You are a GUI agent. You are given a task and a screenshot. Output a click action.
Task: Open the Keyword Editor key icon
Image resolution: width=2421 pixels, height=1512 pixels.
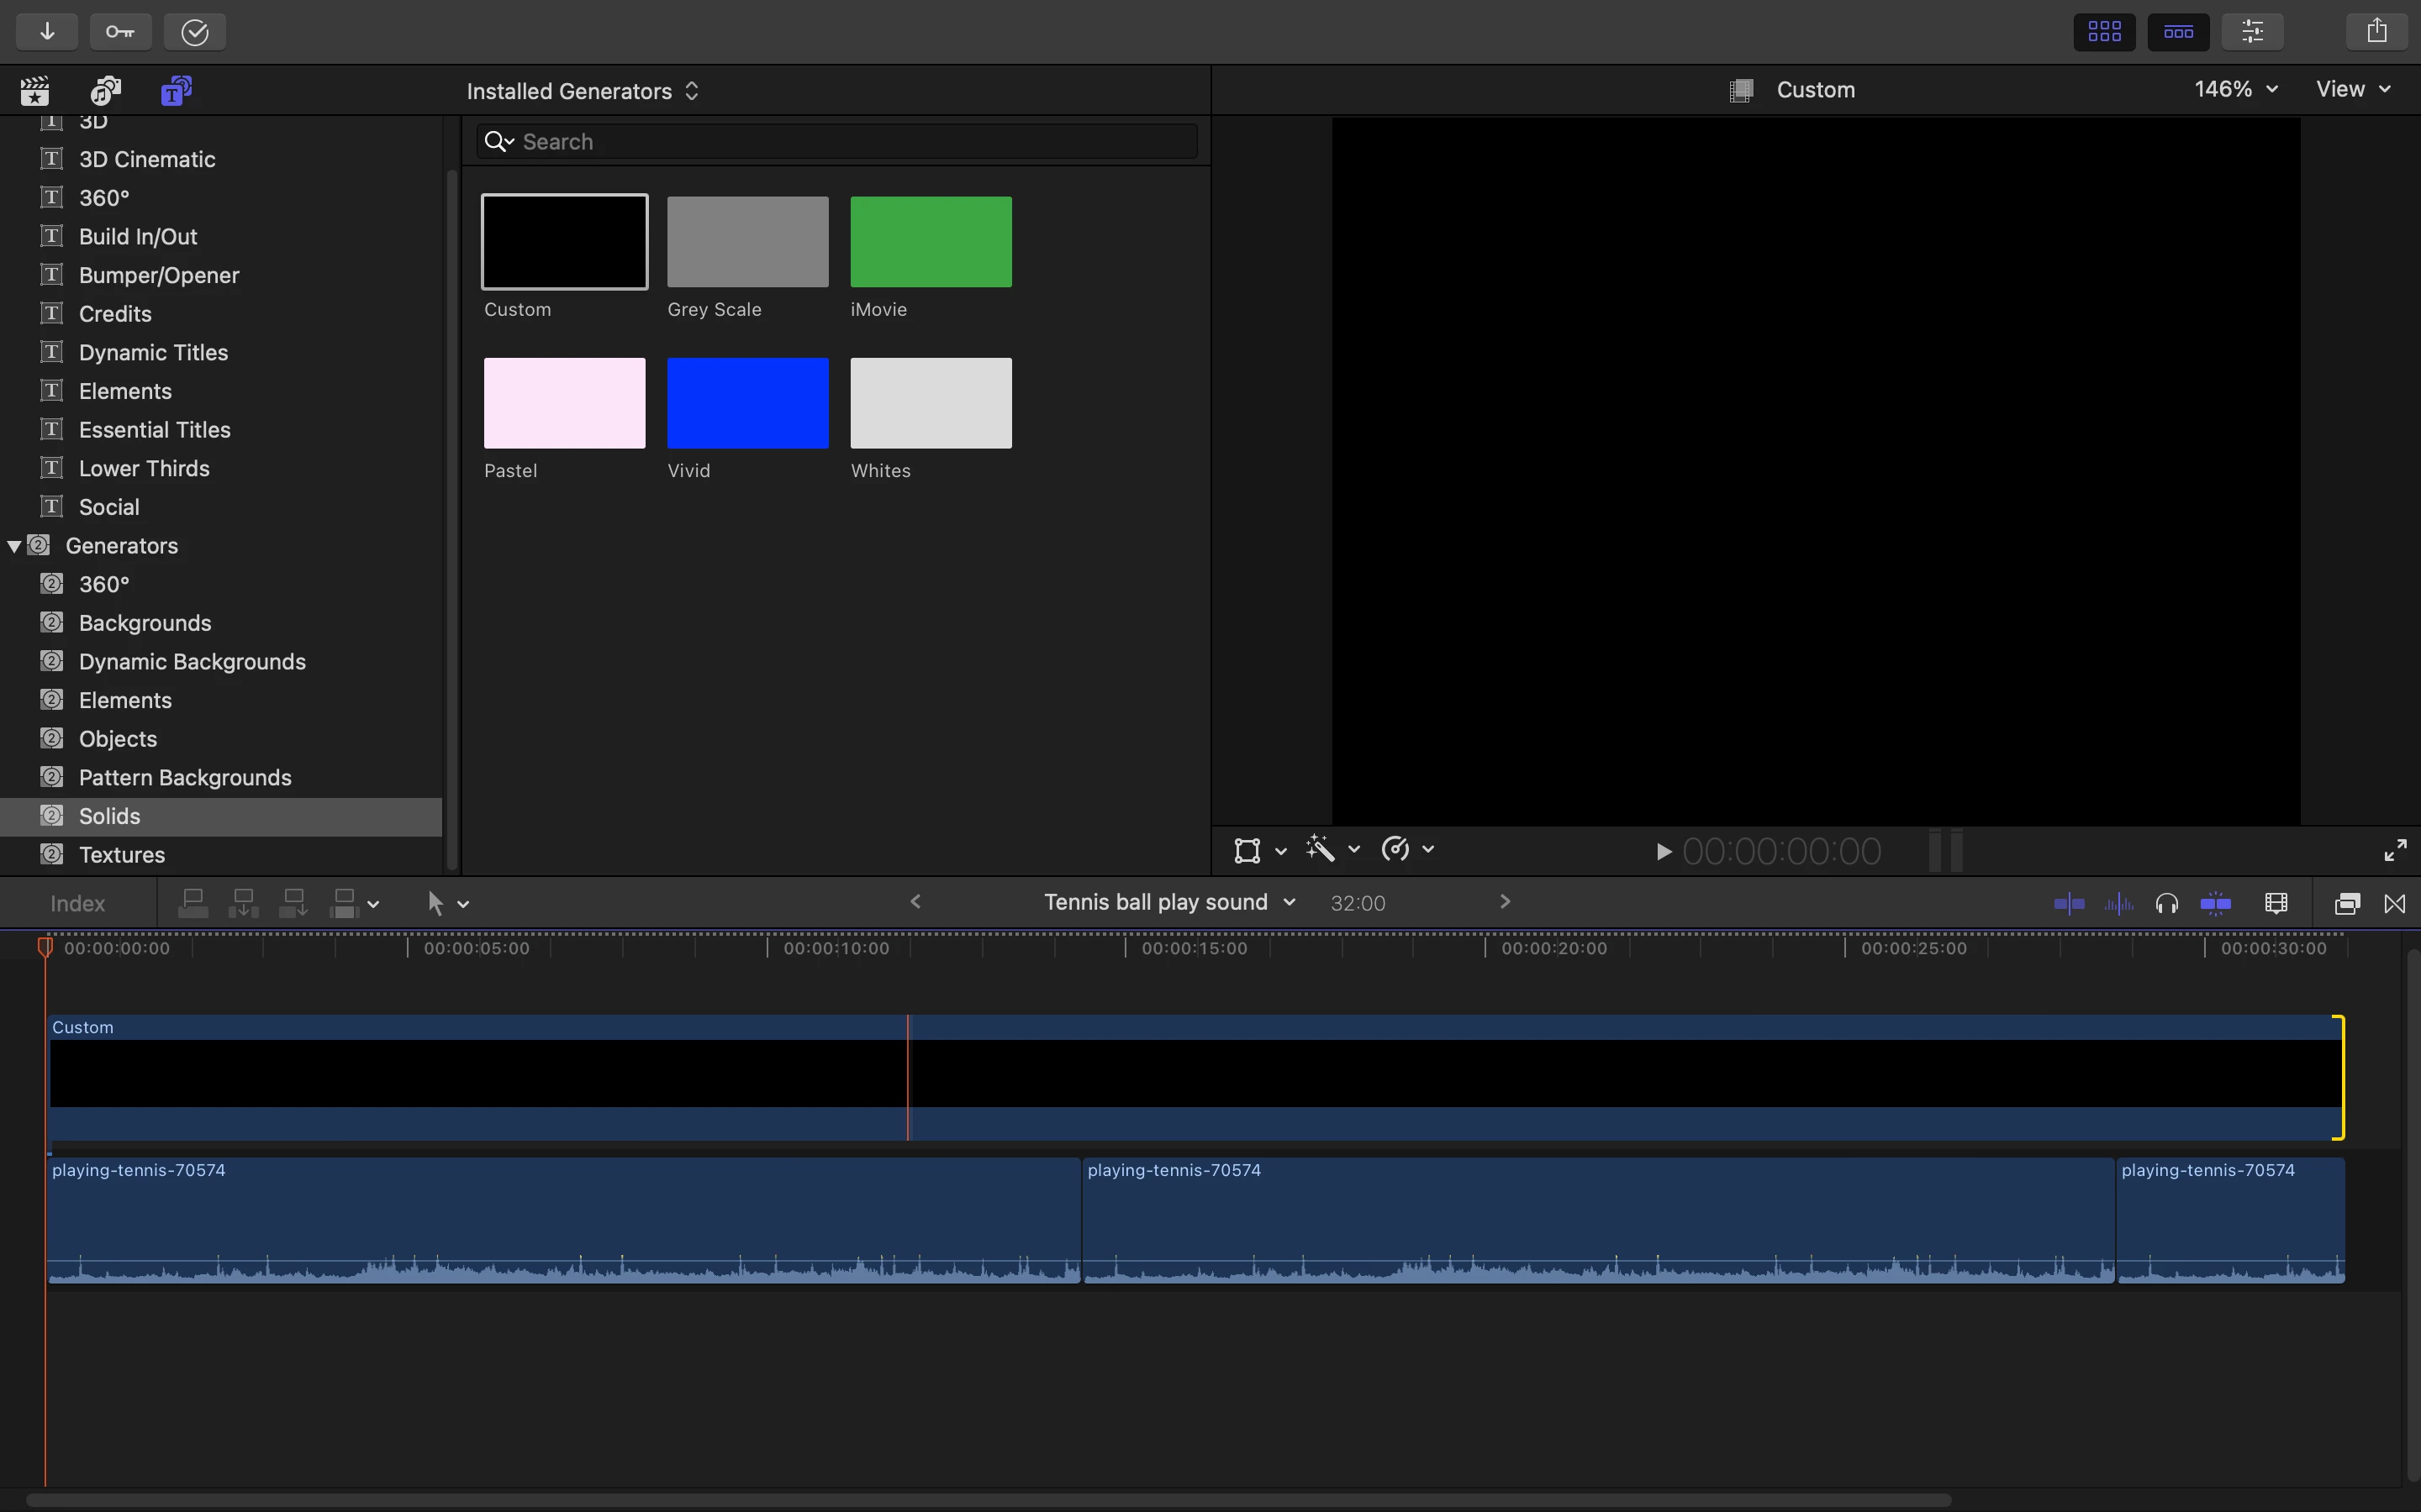pos(120,32)
